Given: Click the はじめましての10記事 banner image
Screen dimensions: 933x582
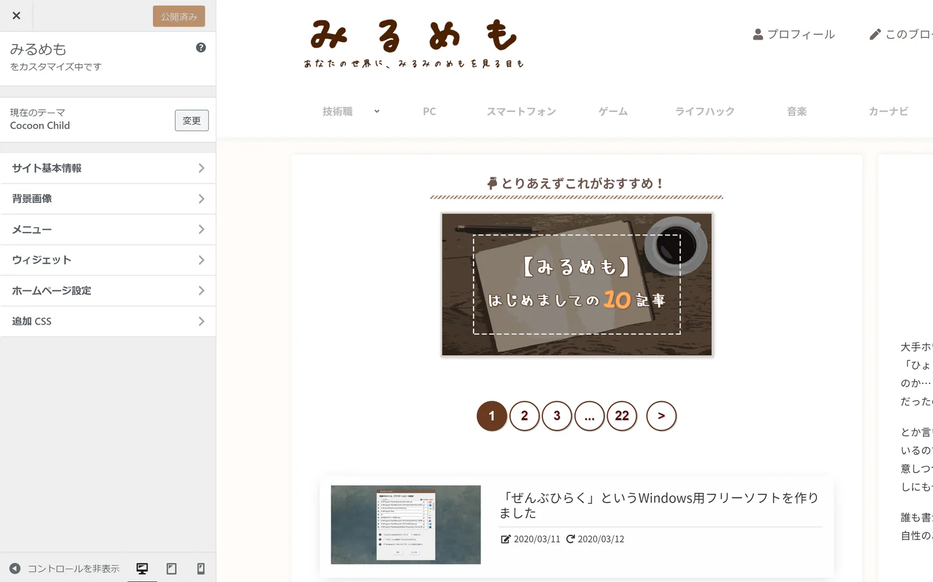Looking at the screenshot, I should coord(577,285).
